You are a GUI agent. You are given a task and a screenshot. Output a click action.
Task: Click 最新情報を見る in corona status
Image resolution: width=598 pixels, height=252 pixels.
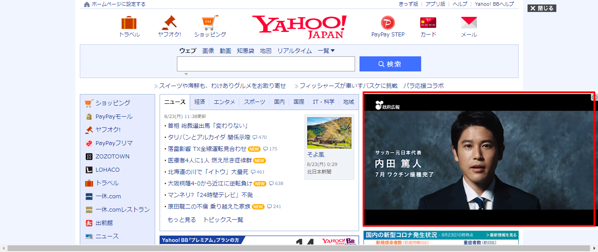click(x=501, y=235)
